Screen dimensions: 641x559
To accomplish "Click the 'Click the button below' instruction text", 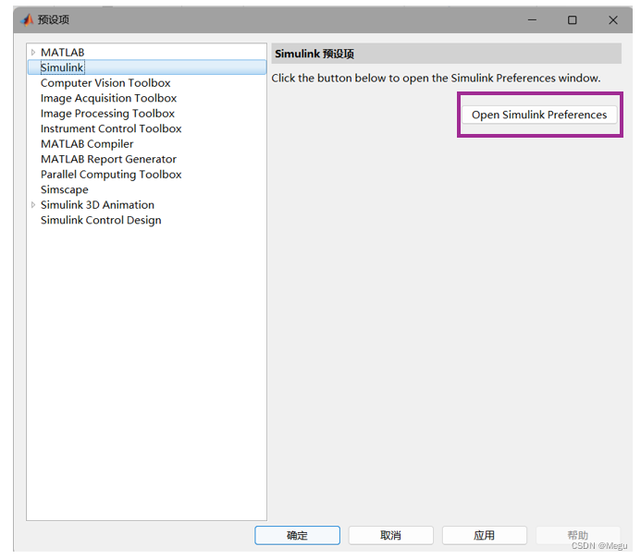I will click(437, 78).
